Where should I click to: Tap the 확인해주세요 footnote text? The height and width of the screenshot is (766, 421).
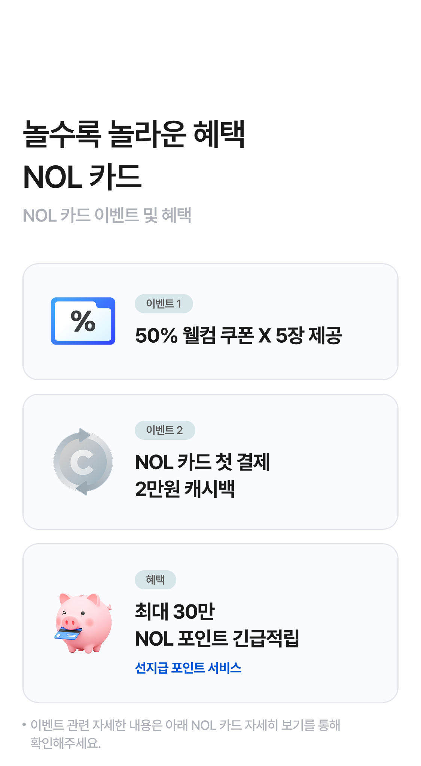[65, 743]
